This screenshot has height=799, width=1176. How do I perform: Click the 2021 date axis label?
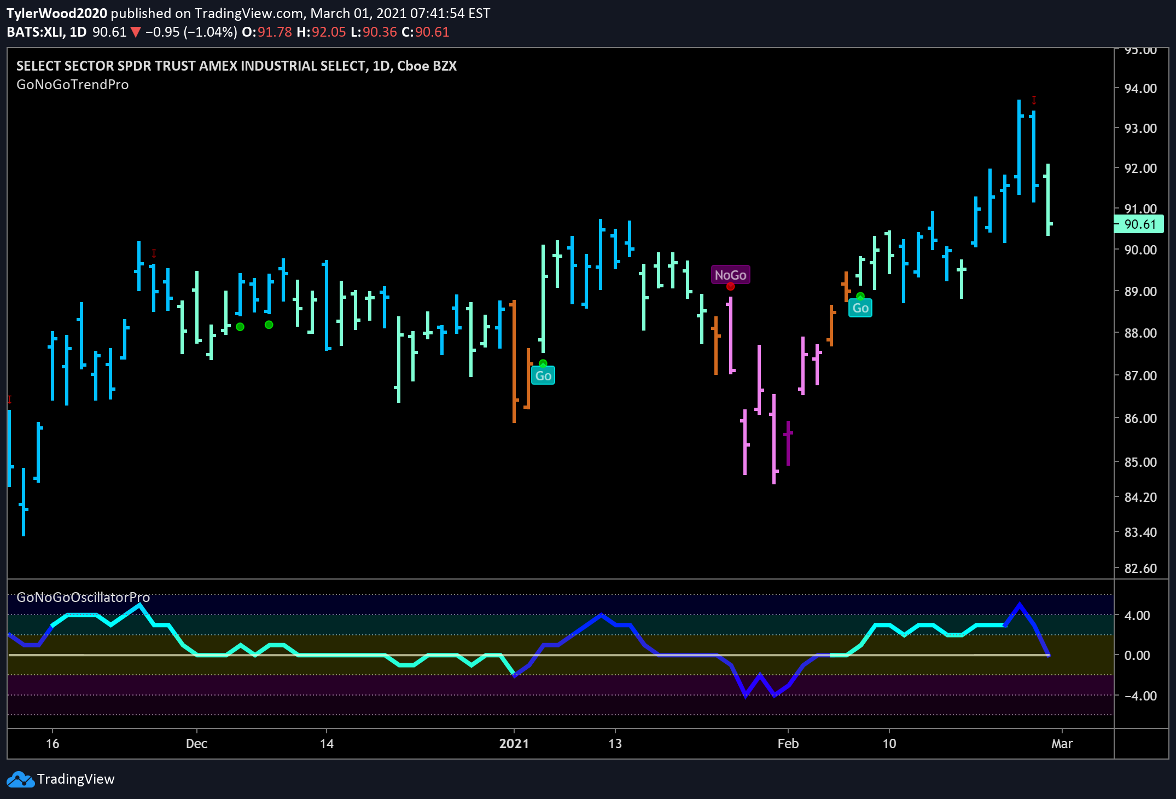pyautogui.click(x=514, y=744)
